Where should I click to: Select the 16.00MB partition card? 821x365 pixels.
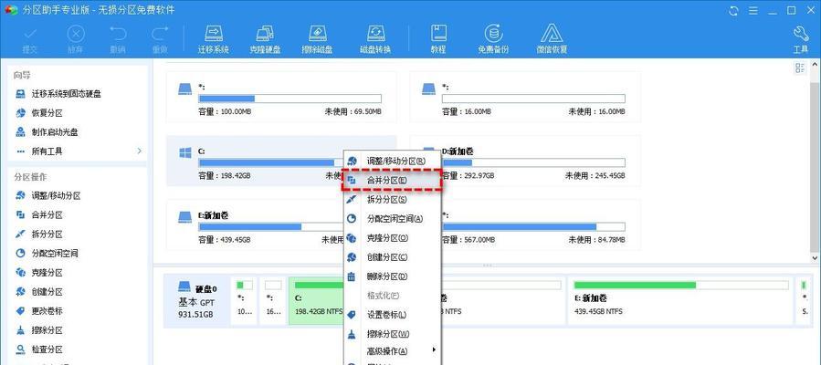525,97
